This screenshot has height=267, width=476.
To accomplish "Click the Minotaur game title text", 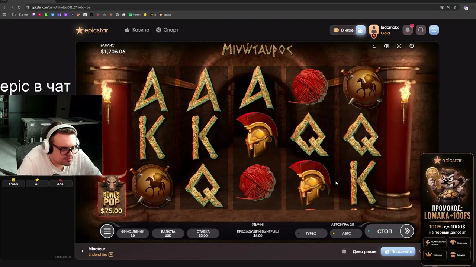I will (97, 249).
